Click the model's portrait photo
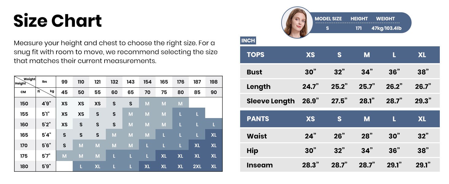The image size is (449, 184). [297, 23]
